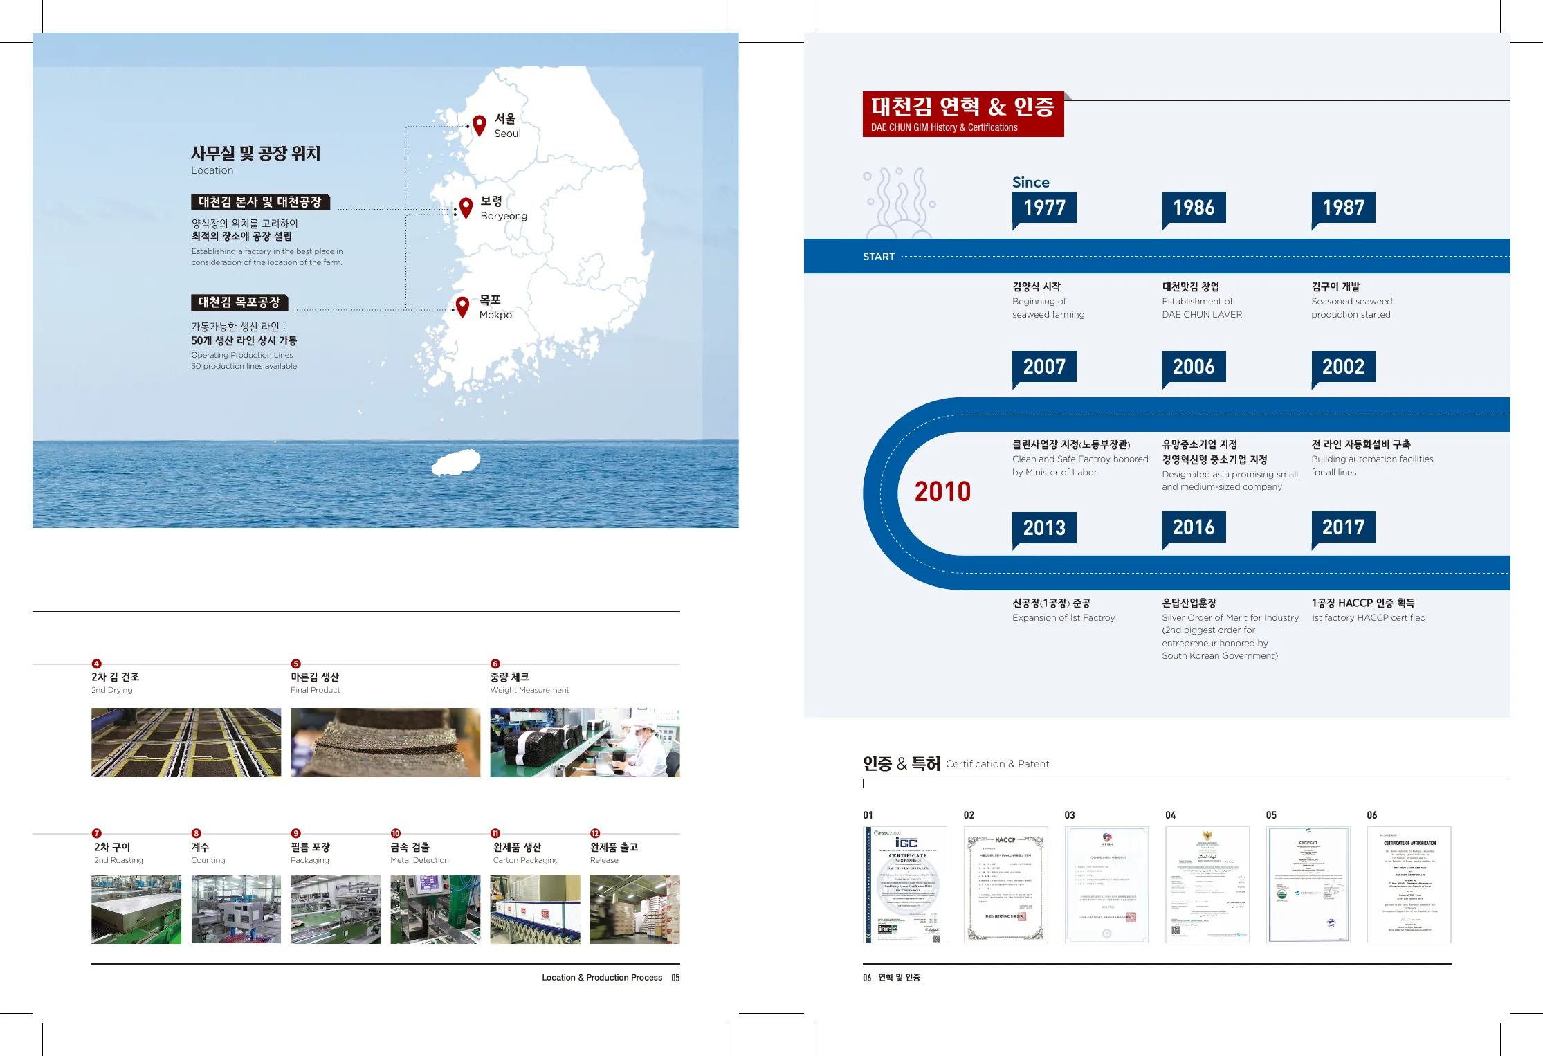Open the Metal Detection process photo
The image size is (1543, 1056).
435,909
